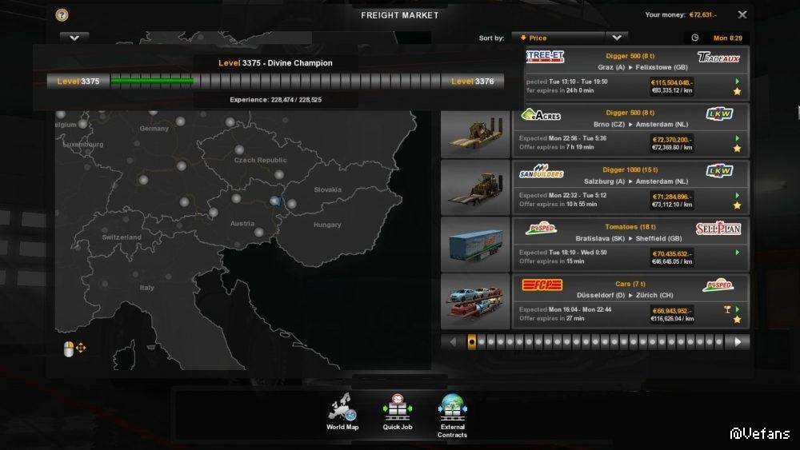Image resolution: width=800 pixels, height=450 pixels.
Task: Click price €71,284,896 on Salzburg job
Action: tap(672, 196)
